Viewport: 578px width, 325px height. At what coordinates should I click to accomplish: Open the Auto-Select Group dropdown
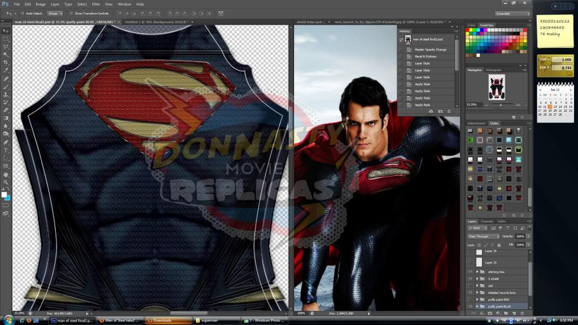(x=55, y=14)
